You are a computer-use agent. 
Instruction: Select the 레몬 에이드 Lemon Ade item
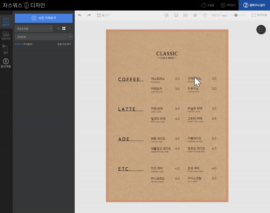158,140
